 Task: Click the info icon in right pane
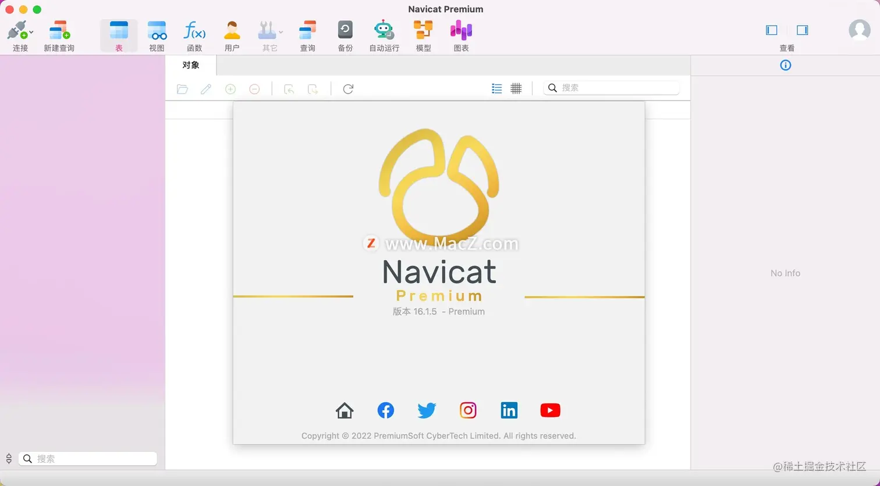tap(786, 65)
